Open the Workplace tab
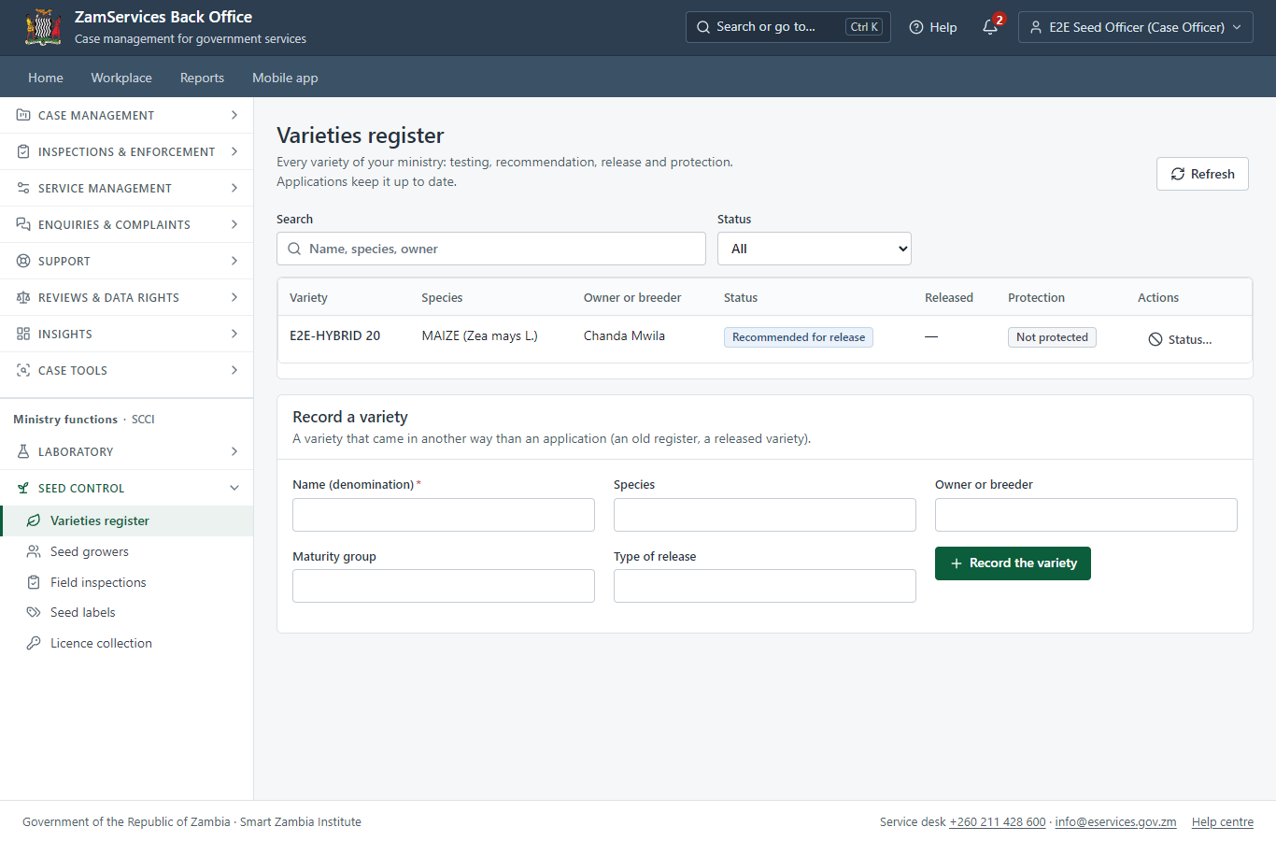Viewport: 1276px width, 841px height. [121, 78]
